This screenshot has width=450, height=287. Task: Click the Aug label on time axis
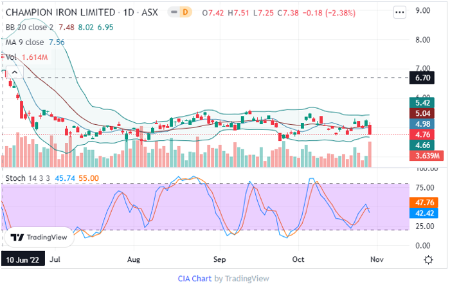coord(134,260)
